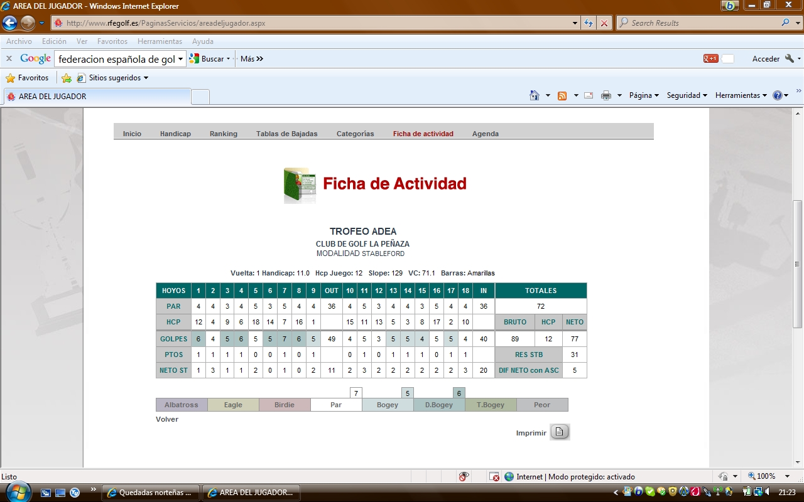This screenshot has width=804, height=502.
Task: Open Google toolbar wrench settings icon
Action: coord(790,59)
